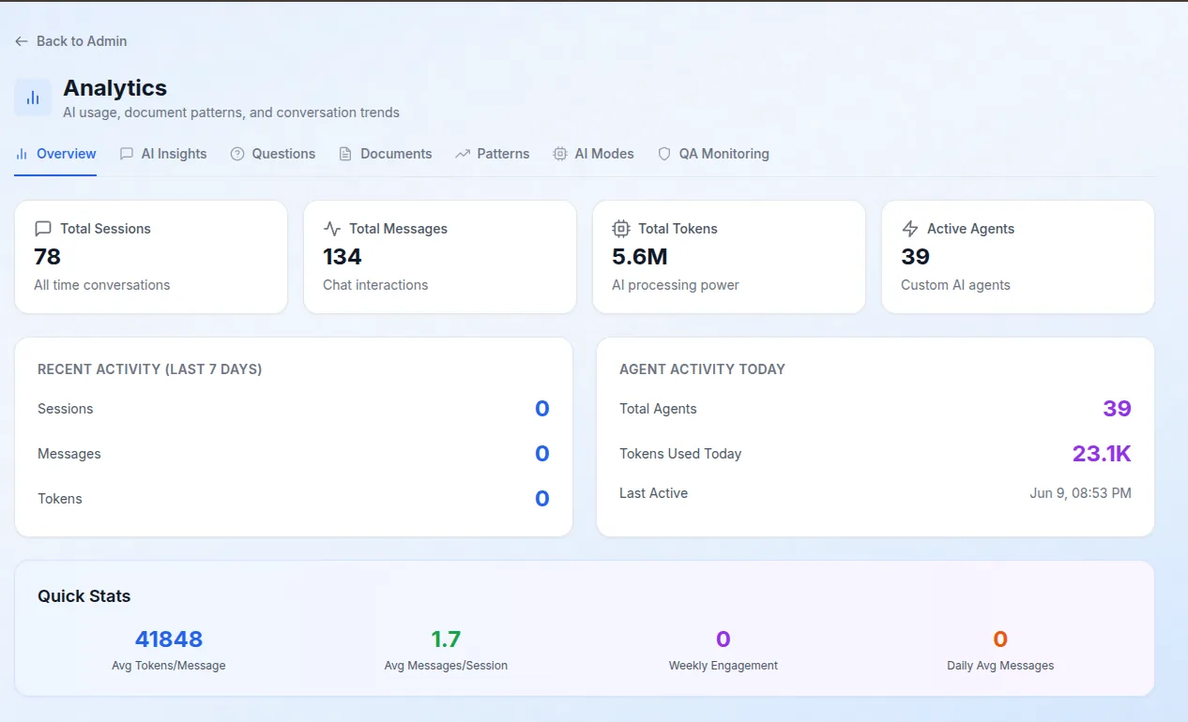This screenshot has height=722, width=1188.
Task: Click the Analytics page heading
Action: (114, 88)
